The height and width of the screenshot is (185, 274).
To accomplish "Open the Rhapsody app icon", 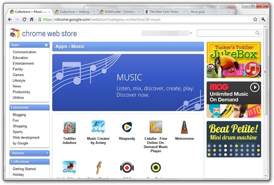I will point(127,127).
